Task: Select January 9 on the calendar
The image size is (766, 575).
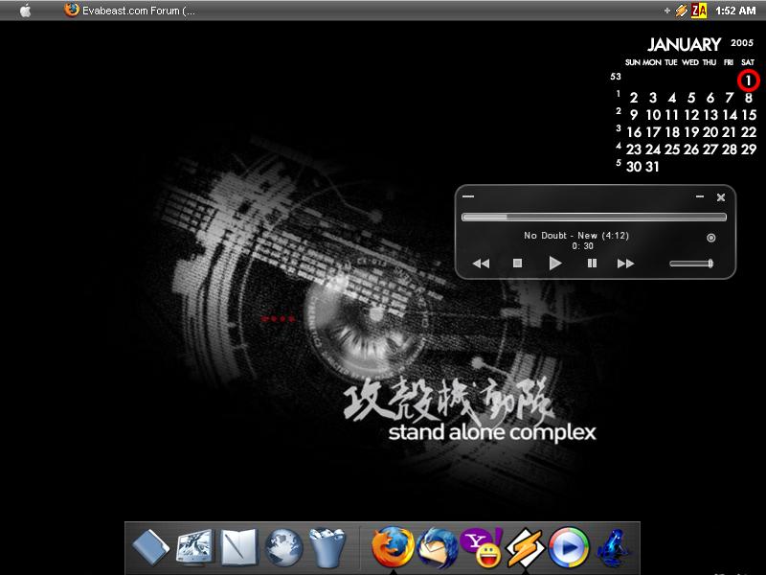Action: [634, 115]
